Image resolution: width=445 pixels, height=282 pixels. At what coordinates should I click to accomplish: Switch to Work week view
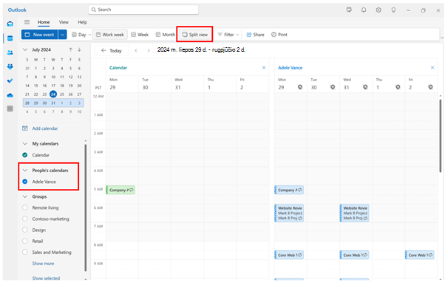110,35
